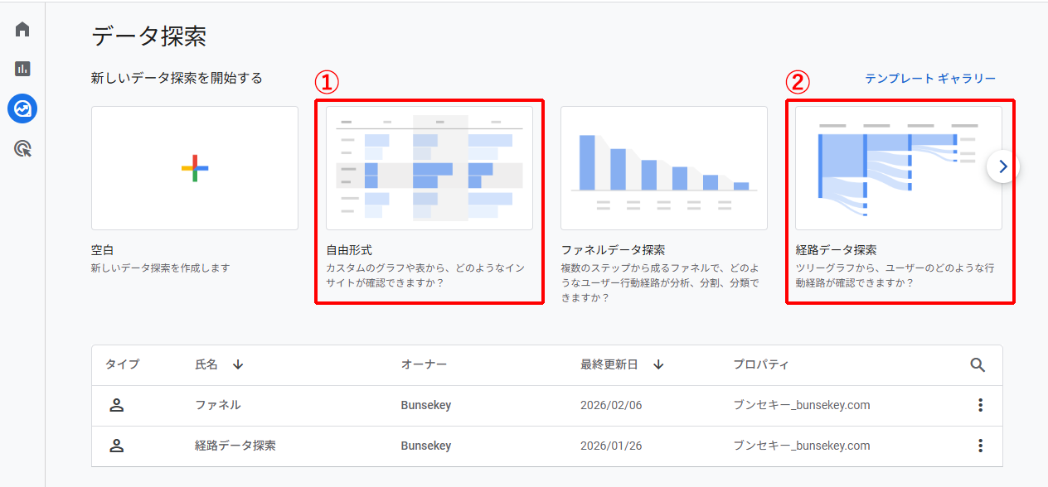Open the Home icon in the left sidebar
The width and height of the screenshot is (1048, 487).
point(21,27)
